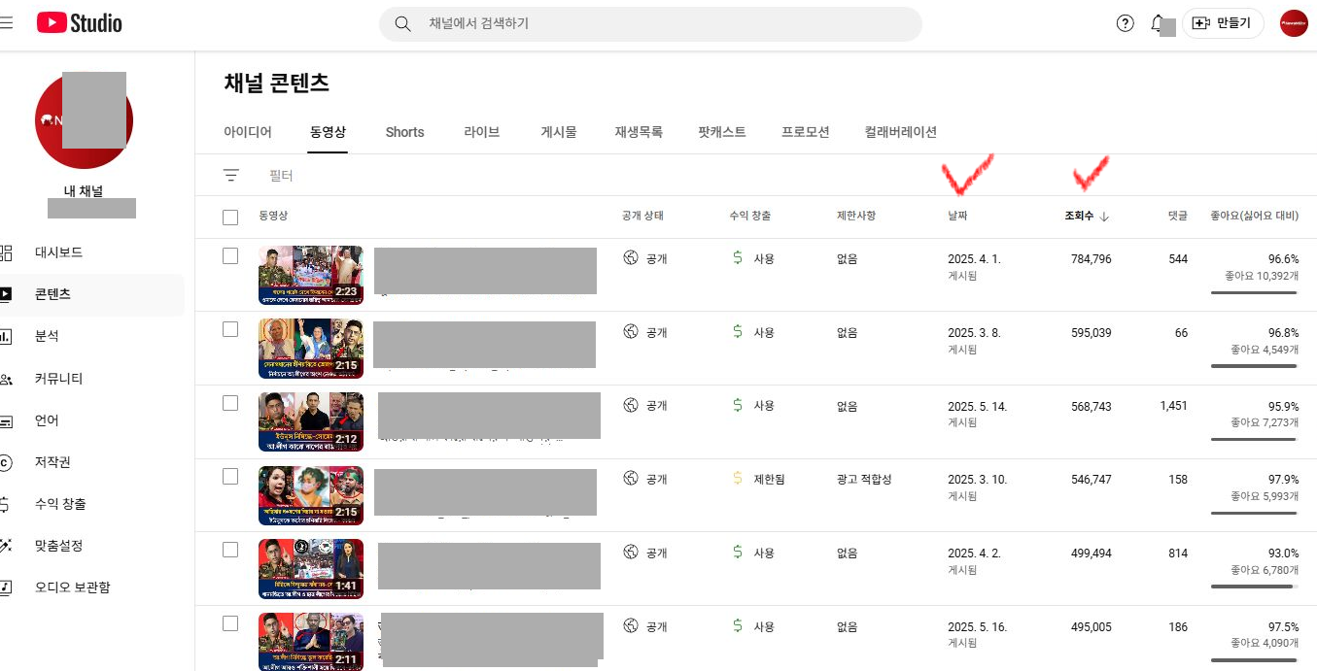Viewport: 1317px width, 671px height.
Task: Open 대시보드 in the sidebar
Action: [58, 252]
